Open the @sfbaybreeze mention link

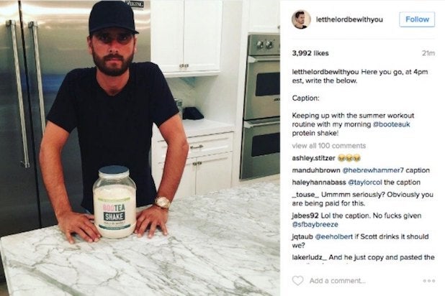(x=315, y=224)
